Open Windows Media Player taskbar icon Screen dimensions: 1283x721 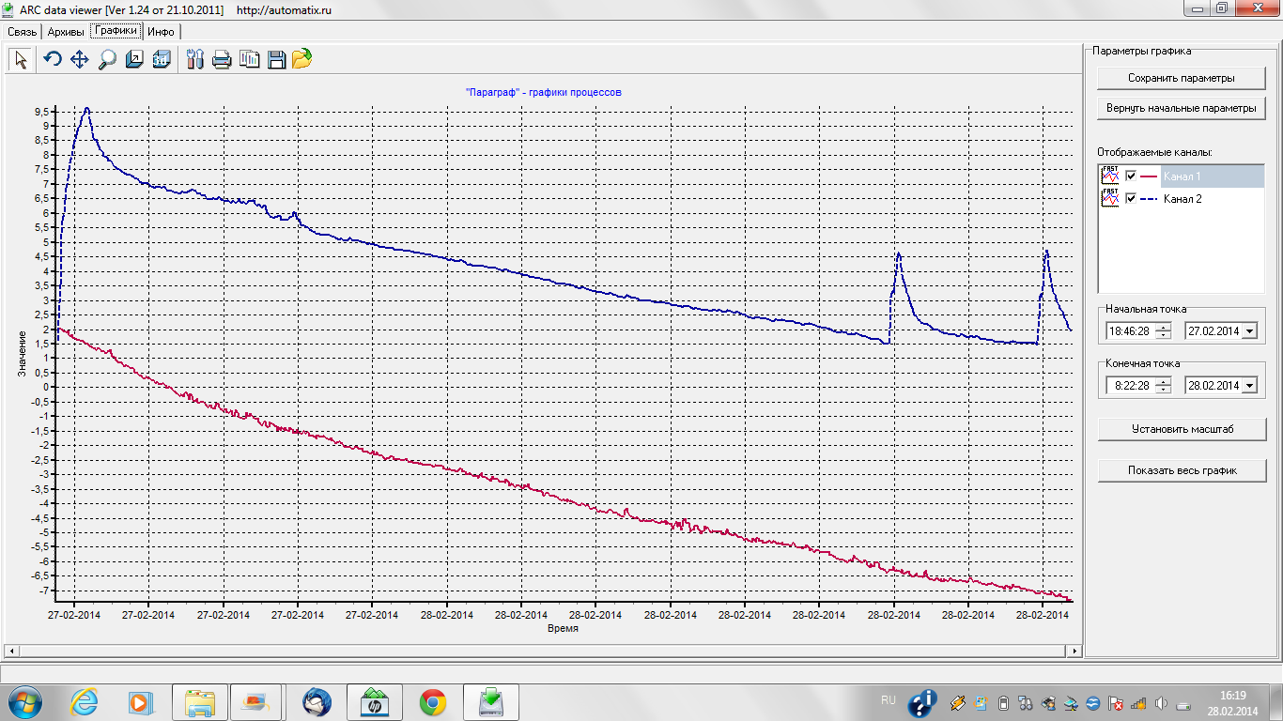click(139, 701)
